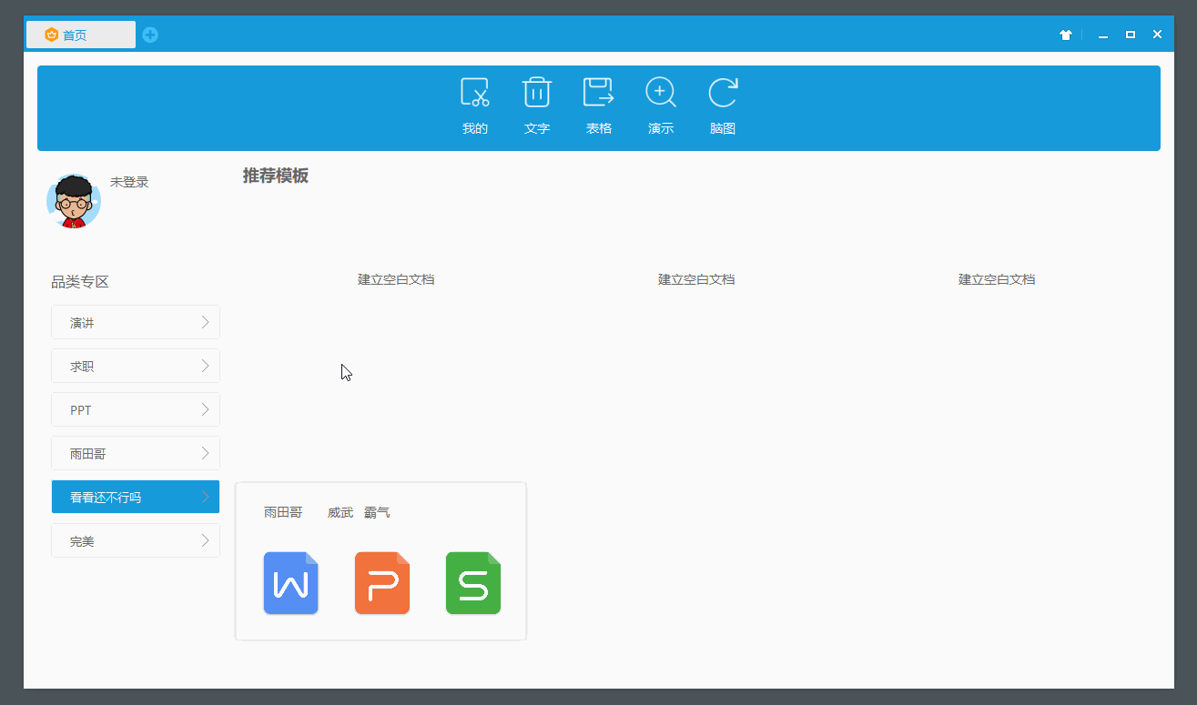Click the home icon in the title bar

(x=1065, y=34)
